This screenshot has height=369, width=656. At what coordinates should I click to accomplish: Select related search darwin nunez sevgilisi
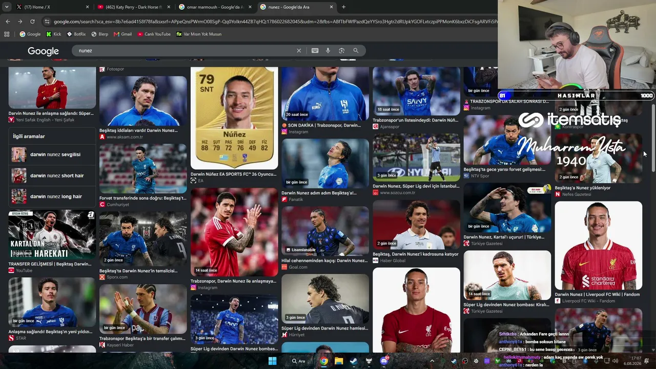coord(52,154)
